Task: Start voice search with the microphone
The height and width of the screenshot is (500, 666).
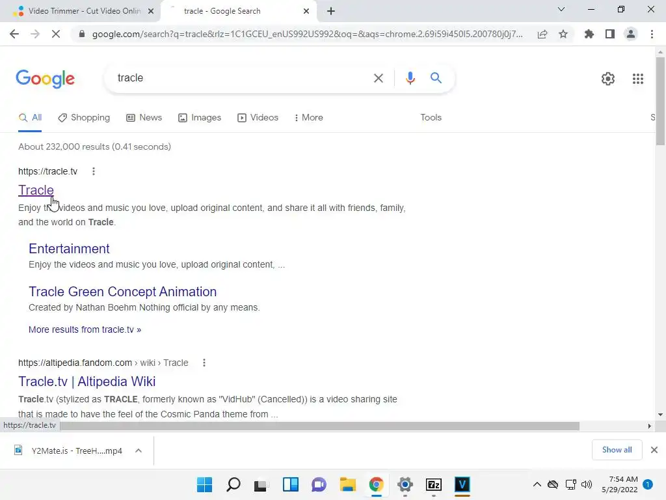Action: [410, 78]
